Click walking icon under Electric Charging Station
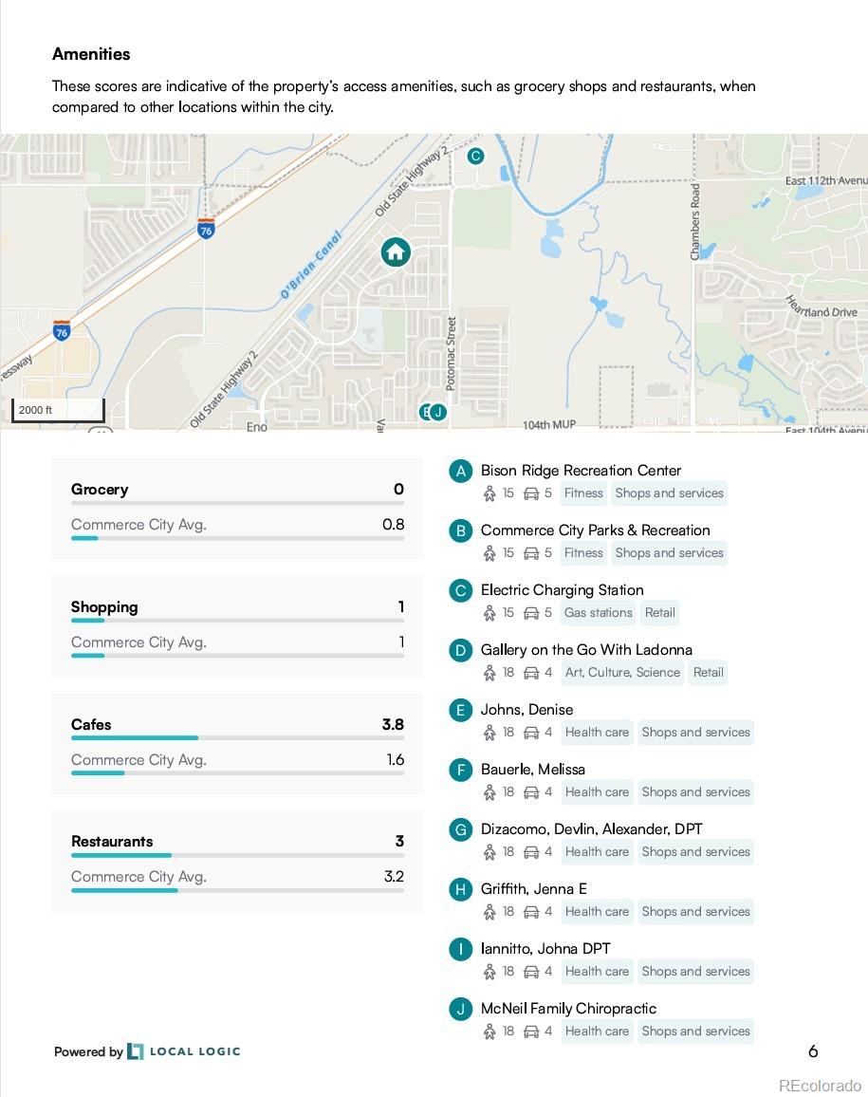 489,614
